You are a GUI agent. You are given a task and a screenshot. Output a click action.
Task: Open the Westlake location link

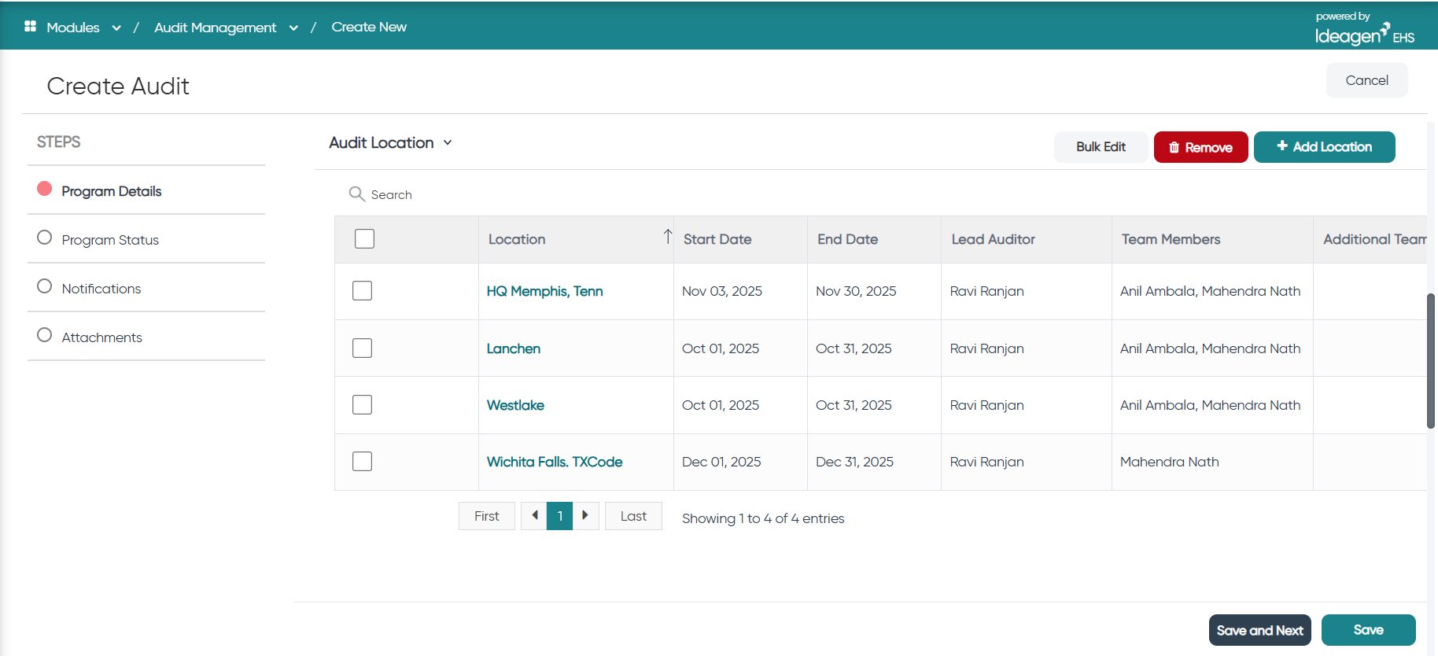pos(515,405)
